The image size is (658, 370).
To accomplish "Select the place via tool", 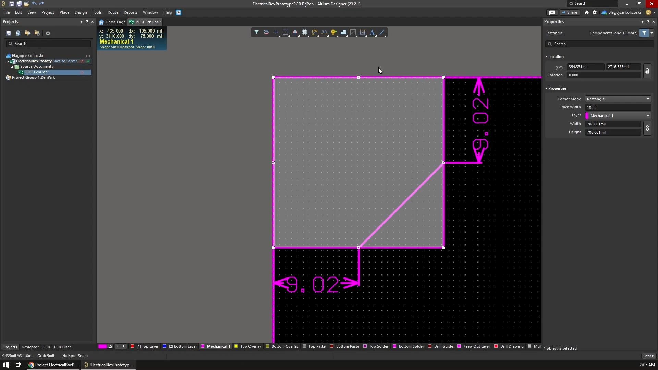I will pos(334,32).
